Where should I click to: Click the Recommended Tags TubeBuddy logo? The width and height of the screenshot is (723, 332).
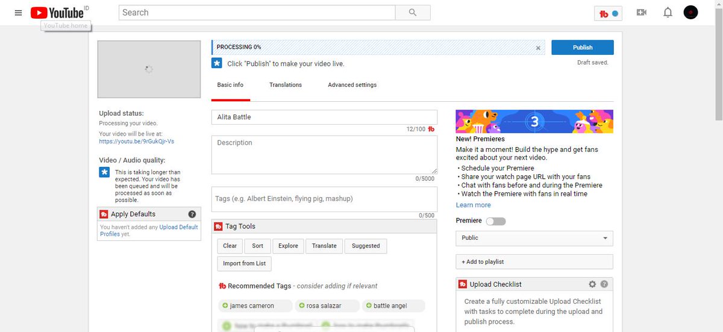[222, 286]
